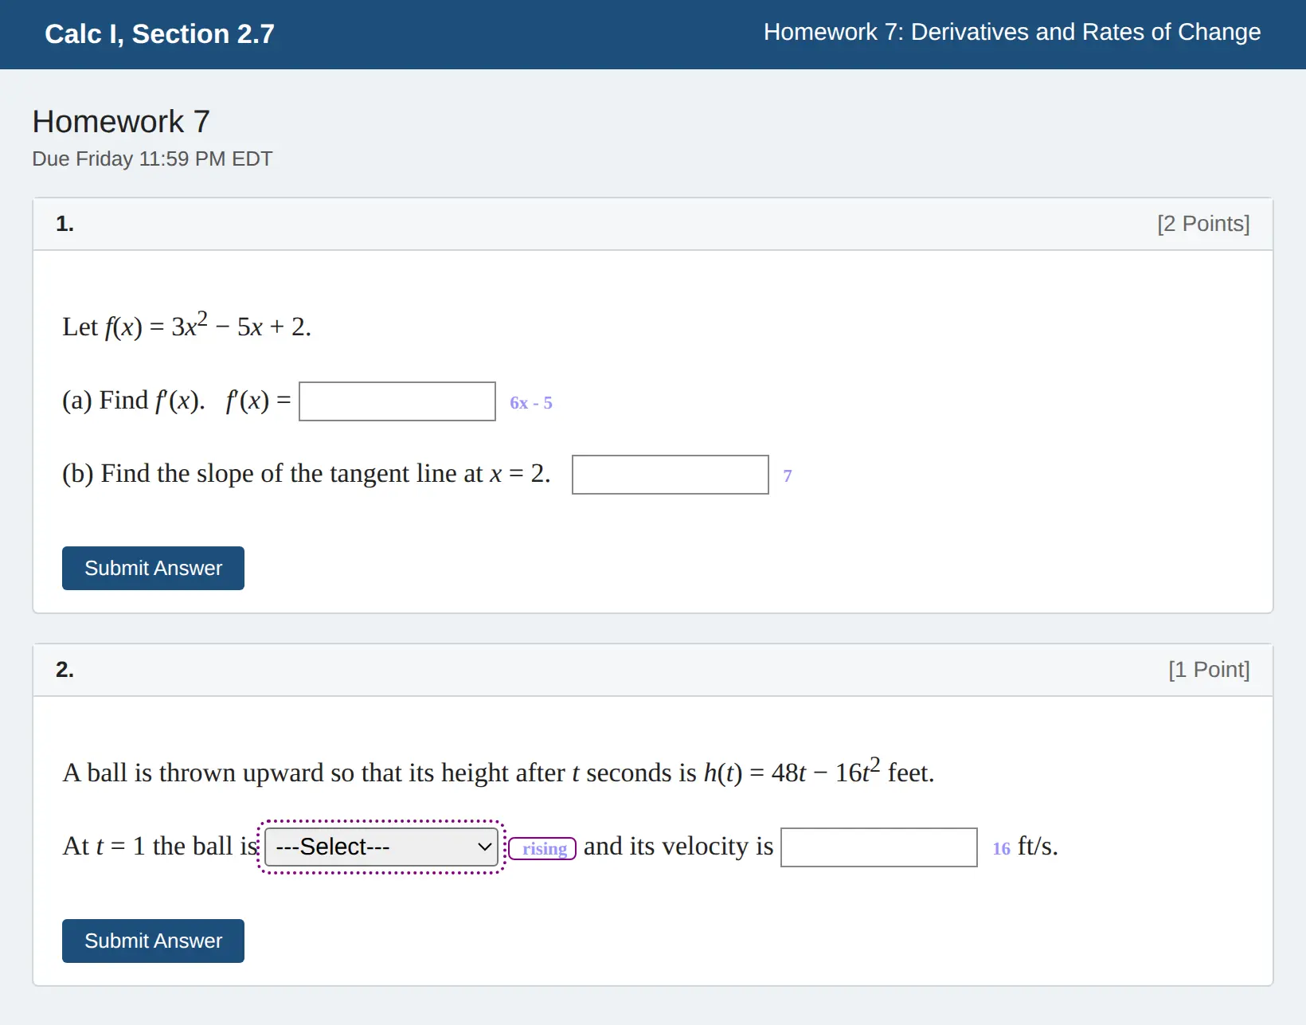The height and width of the screenshot is (1025, 1306).
Task: Submit Answer for question 1
Action: pyautogui.click(x=153, y=568)
